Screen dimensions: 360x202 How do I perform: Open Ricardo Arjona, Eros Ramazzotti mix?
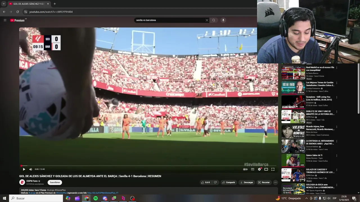coord(320,128)
